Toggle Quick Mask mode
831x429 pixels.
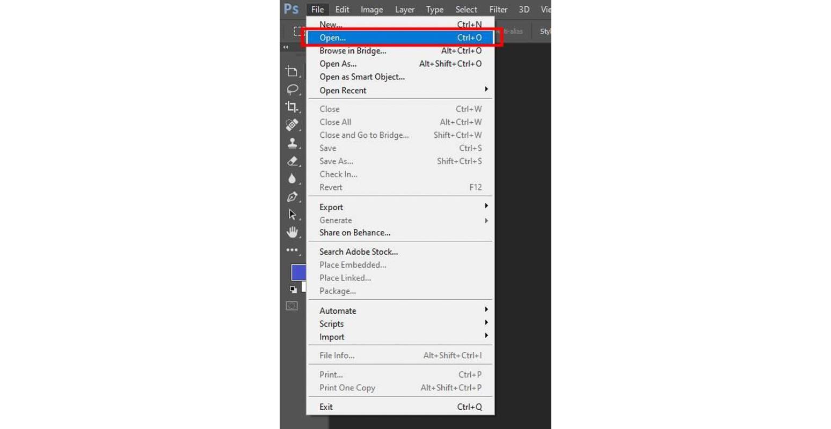(x=290, y=306)
